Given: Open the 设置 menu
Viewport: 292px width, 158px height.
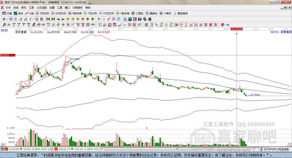Looking at the screenshot, I should [52, 8].
